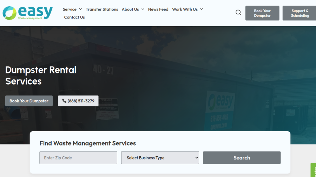
Task: Go to Transfer Stations page
Action: (102, 9)
